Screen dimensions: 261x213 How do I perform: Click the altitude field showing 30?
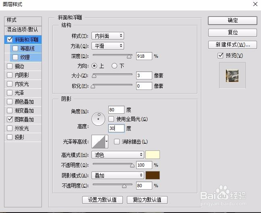116,128
